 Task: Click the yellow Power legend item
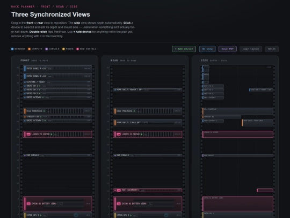coord(68,49)
